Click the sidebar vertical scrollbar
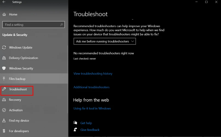Image resolution: width=221 pixels, height=137 pixels. click(x=68, y=79)
